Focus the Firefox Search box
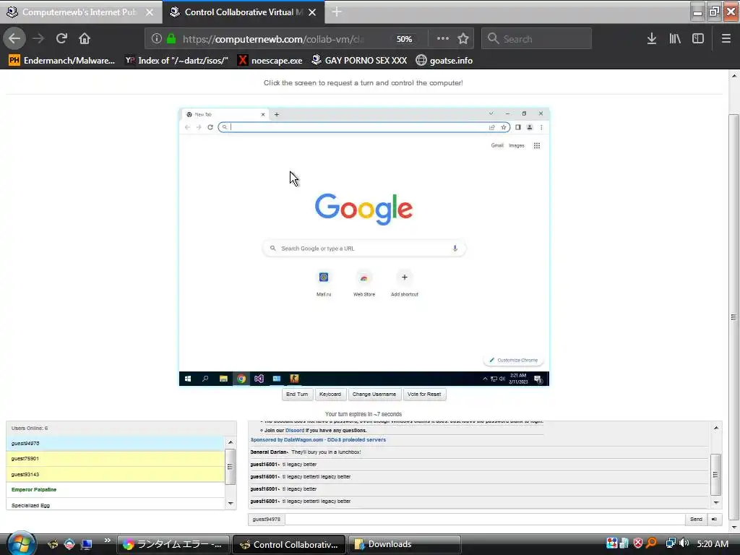Image resolution: width=740 pixels, height=555 pixels. coord(536,39)
